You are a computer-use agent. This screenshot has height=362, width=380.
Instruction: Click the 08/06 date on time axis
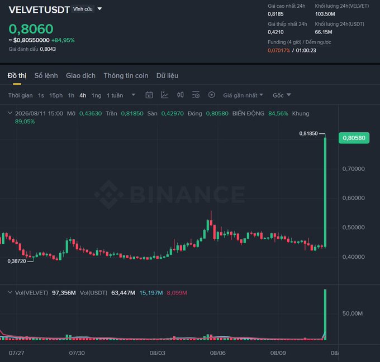[217, 353]
